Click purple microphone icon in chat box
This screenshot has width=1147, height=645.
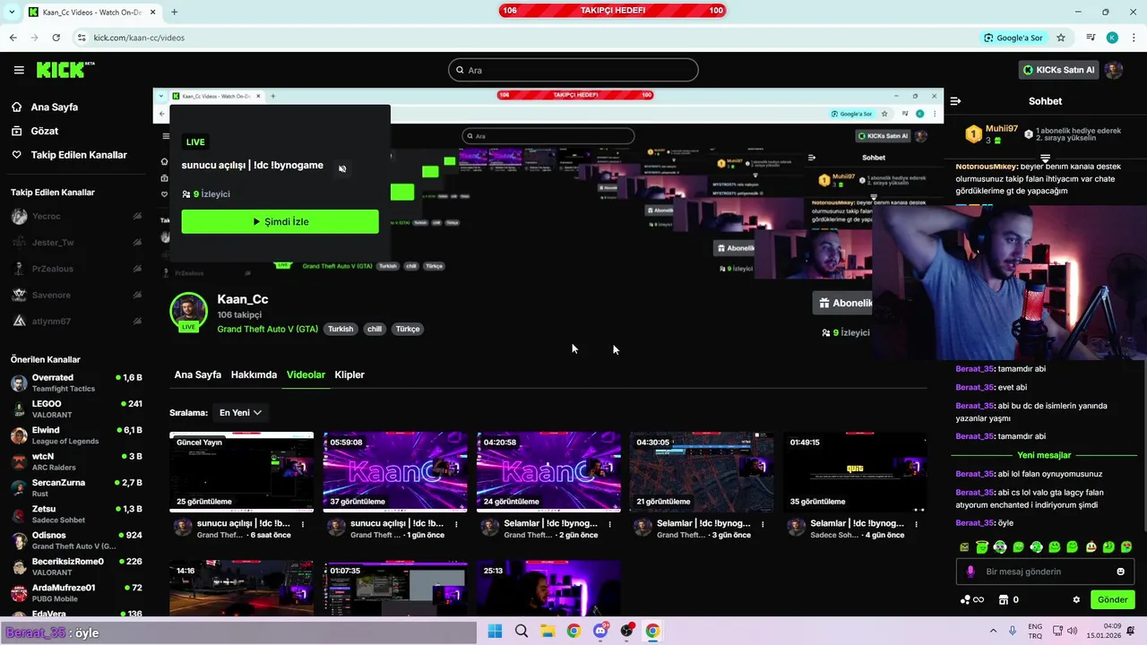tap(970, 572)
